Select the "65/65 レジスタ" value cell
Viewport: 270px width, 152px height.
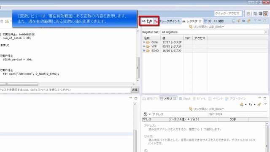172,46
